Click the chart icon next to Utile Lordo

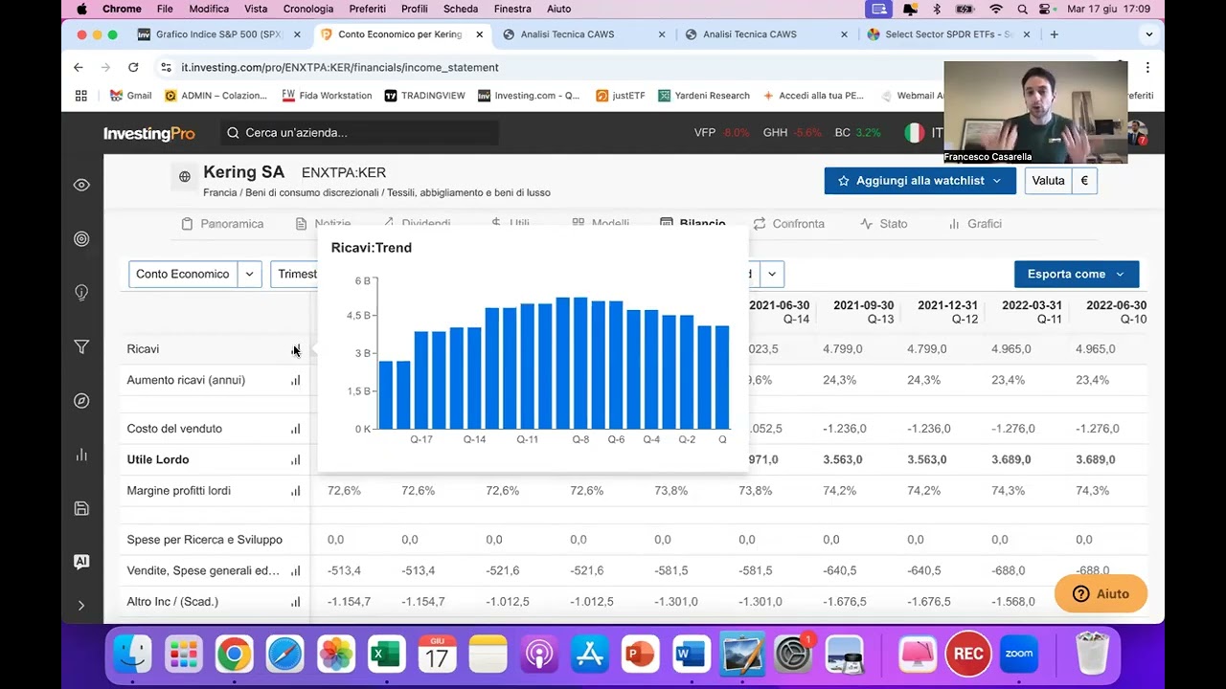click(296, 460)
